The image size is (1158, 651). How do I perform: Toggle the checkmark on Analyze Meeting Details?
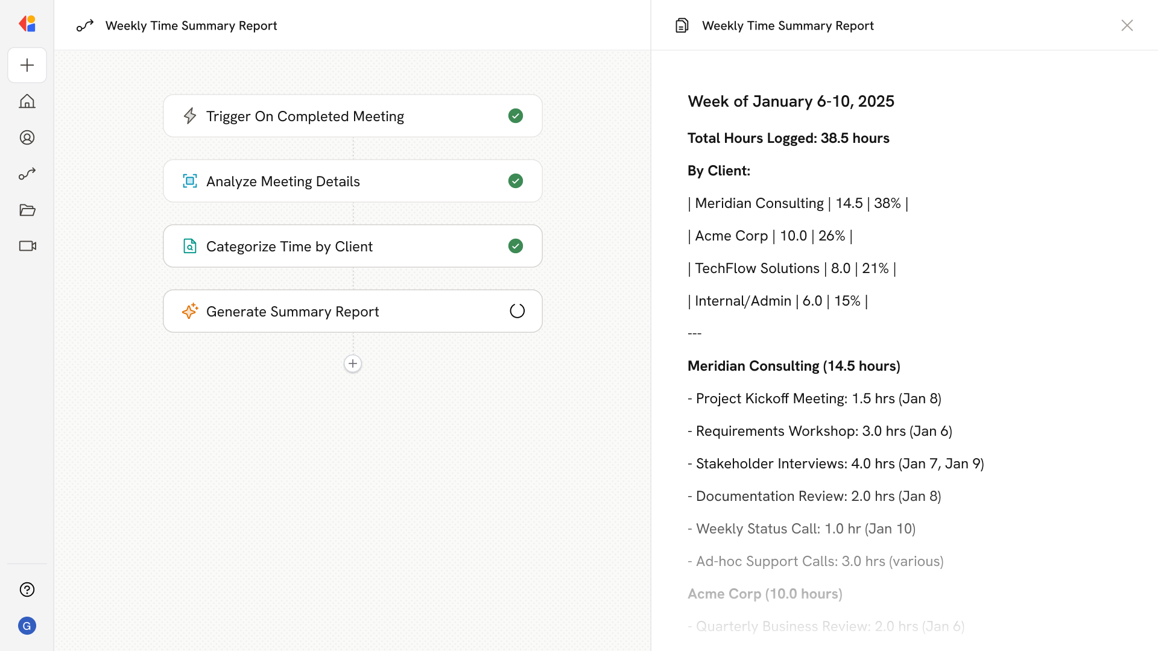coord(516,181)
